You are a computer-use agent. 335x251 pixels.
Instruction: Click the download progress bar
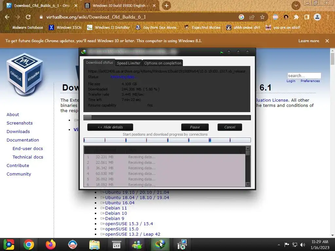click(x=167, y=118)
